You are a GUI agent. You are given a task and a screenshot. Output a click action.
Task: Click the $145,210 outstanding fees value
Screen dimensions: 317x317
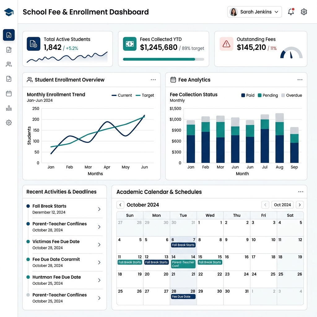(x=251, y=47)
